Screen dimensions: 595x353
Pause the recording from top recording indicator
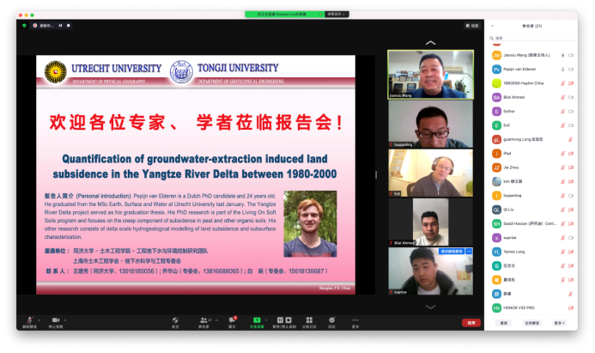pyautogui.click(x=60, y=26)
